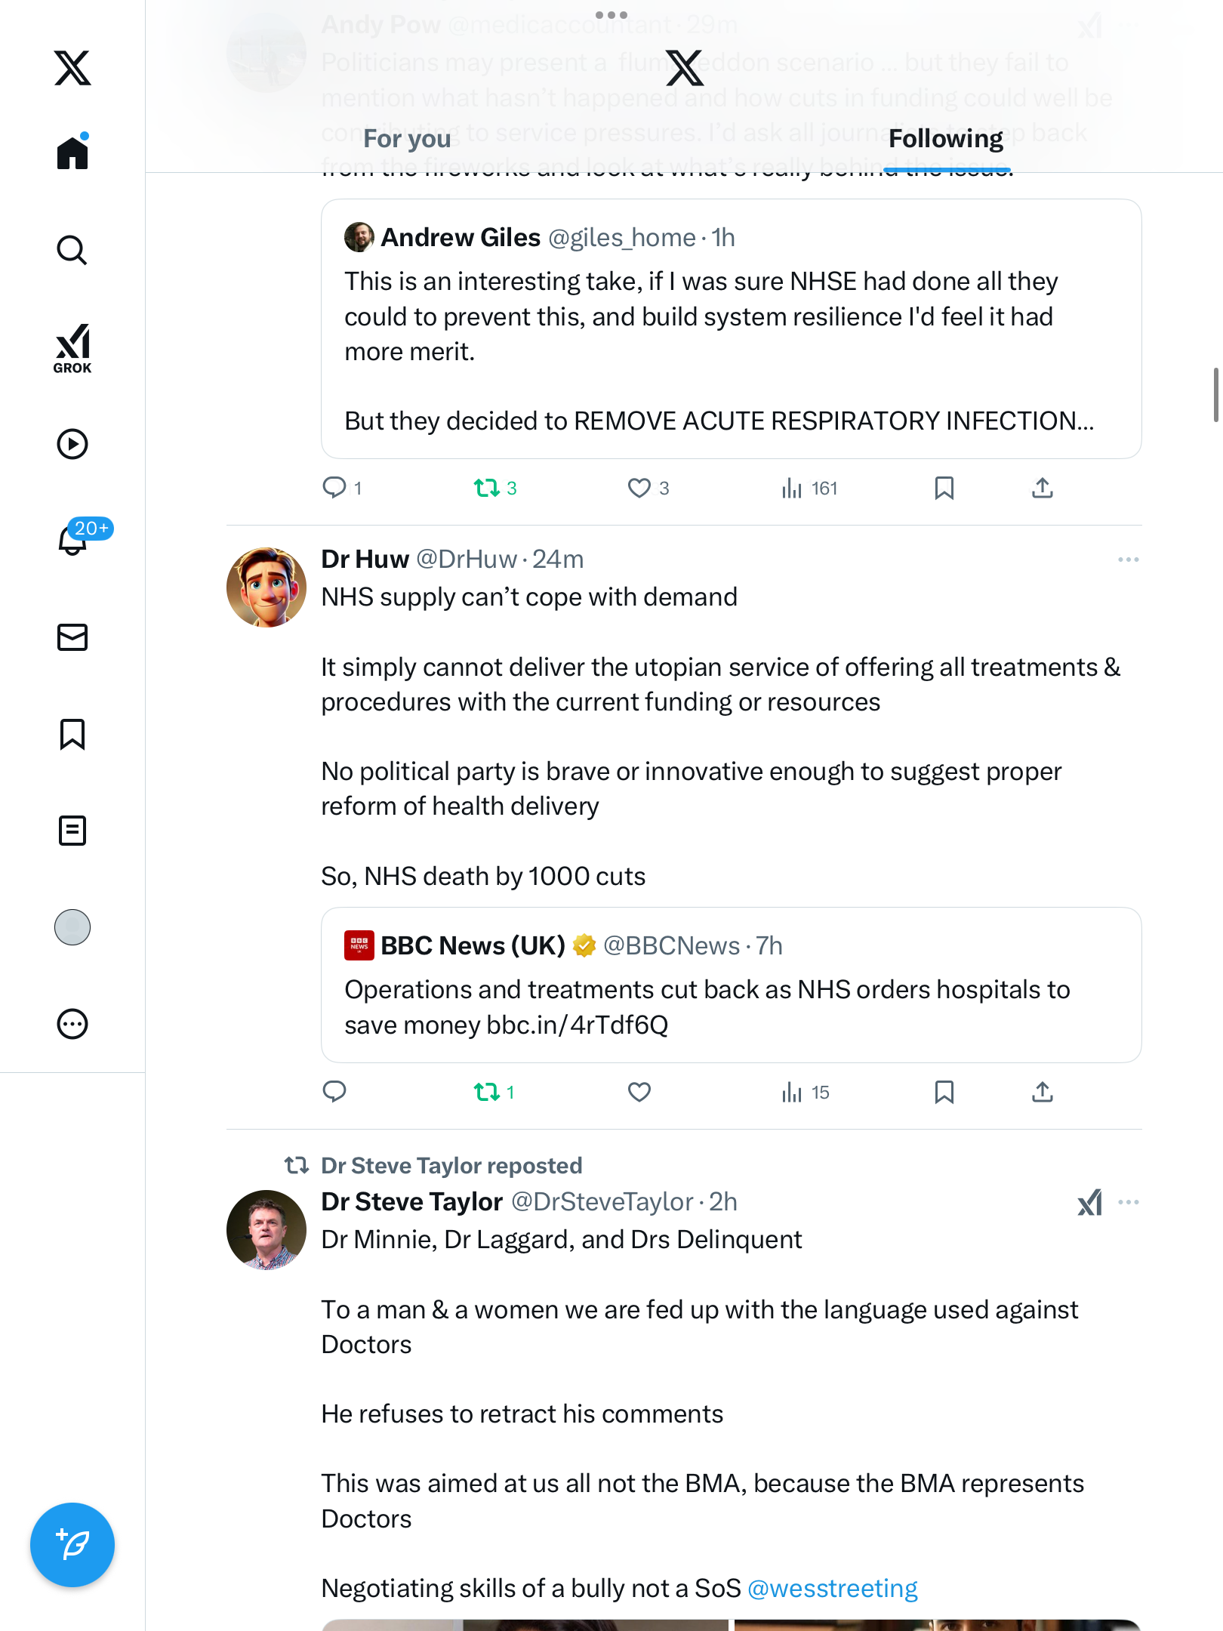This screenshot has width=1223, height=1631.
Task: Open Grok from the sidebar
Action: pyautogui.click(x=72, y=348)
